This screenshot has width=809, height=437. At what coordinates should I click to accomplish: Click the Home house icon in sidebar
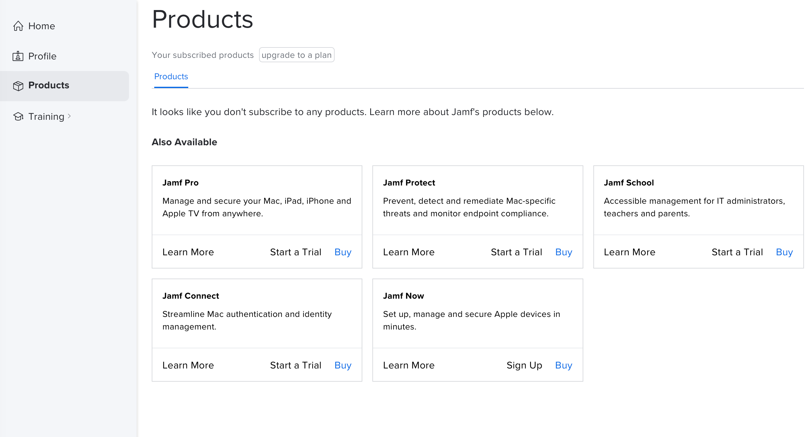click(18, 26)
